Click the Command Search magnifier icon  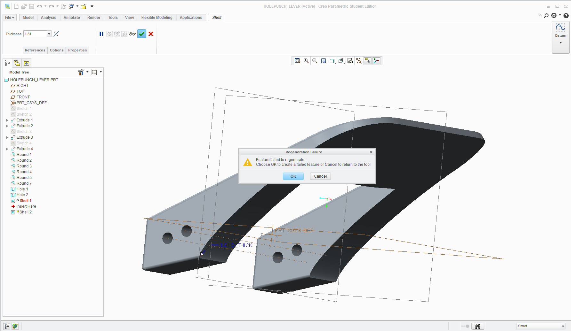(546, 15)
